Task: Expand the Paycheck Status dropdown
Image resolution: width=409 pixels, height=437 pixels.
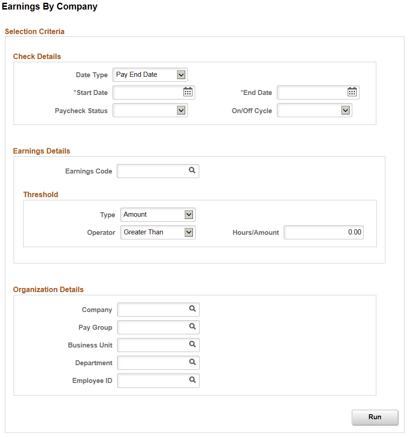Action: [x=181, y=110]
